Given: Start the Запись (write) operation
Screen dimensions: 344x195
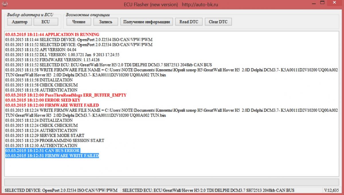Looking at the screenshot, I should [106, 22].
